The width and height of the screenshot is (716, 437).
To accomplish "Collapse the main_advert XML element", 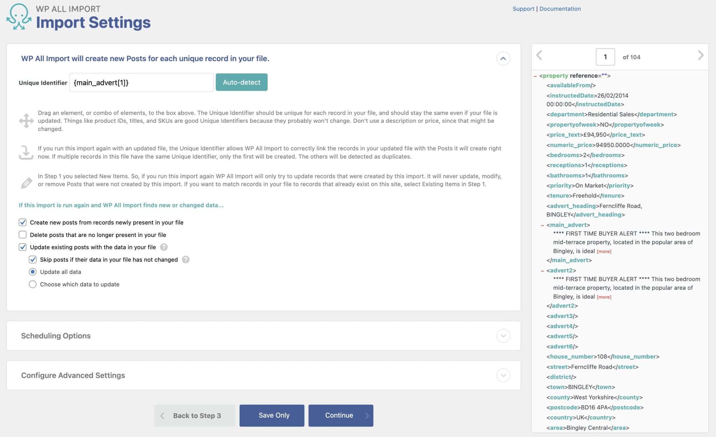I will 542,225.
